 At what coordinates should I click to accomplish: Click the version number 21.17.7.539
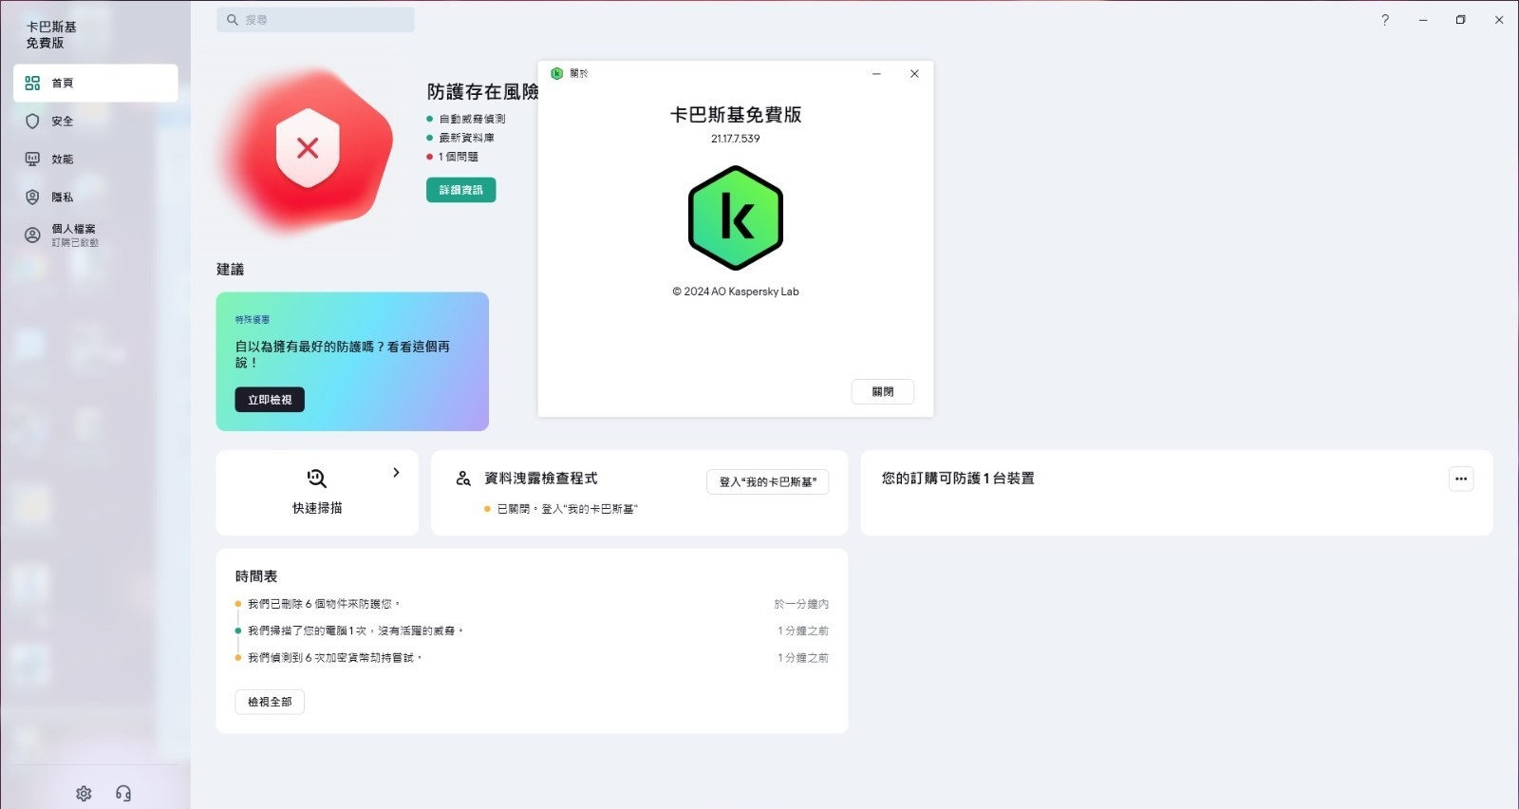[736, 139]
